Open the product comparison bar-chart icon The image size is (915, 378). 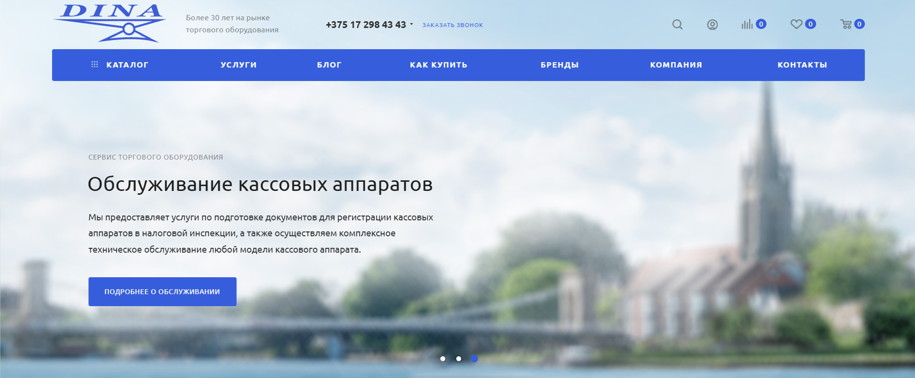pyautogui.click(x=747, y=24)
